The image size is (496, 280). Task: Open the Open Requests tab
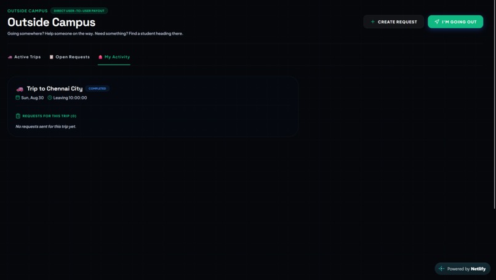[x=70, y=57]
